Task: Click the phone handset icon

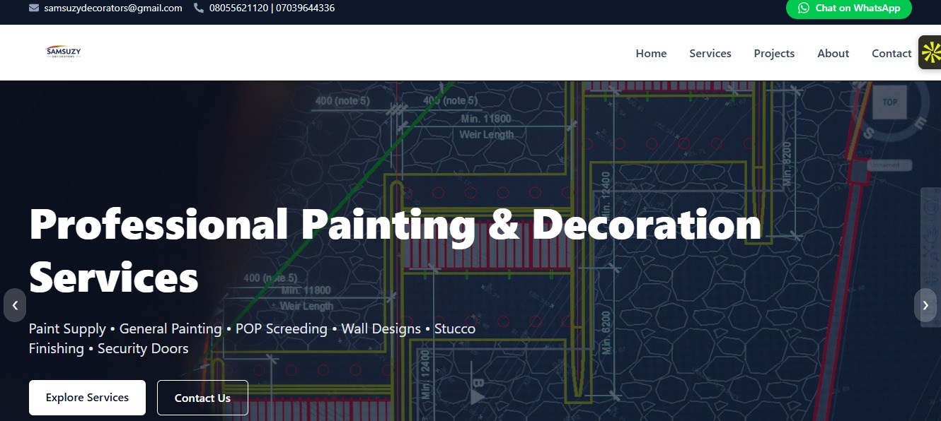Action: [199, 8]
